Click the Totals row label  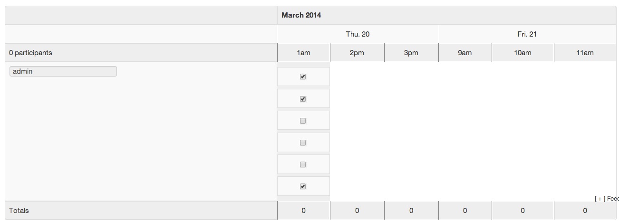(19, 211)
